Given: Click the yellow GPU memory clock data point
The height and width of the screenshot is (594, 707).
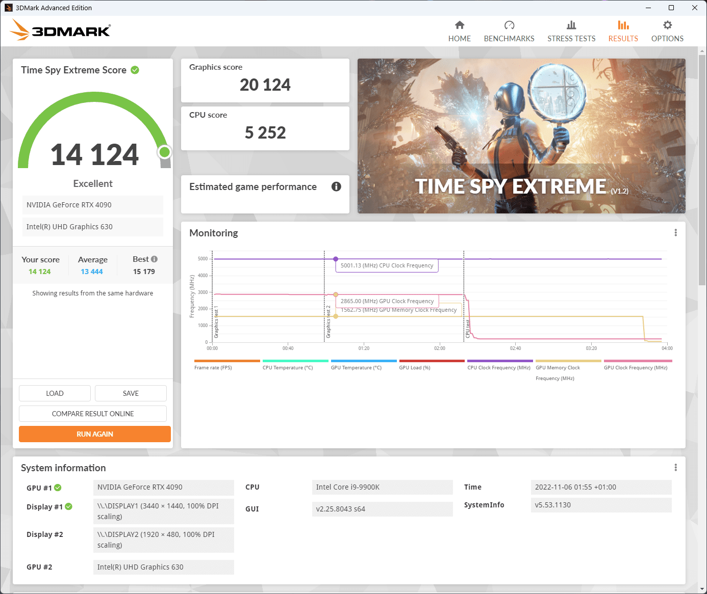Looking at the screenshot, I should tap(336, 316).
